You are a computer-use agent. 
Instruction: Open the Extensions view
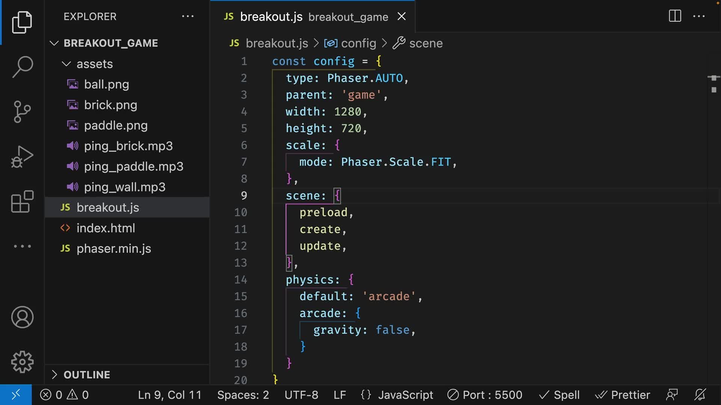click(x=22, y=201)
